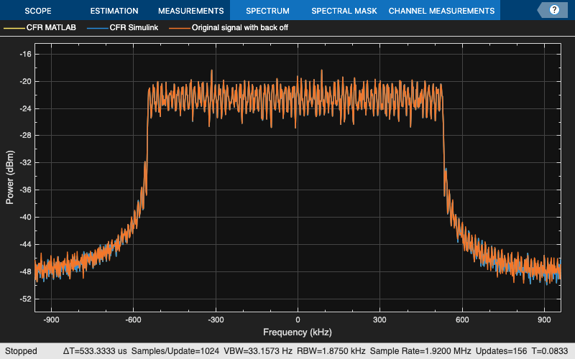Toggle the CFR MATLAB legend entry
The image size is (575, 359).
point(51,27)
